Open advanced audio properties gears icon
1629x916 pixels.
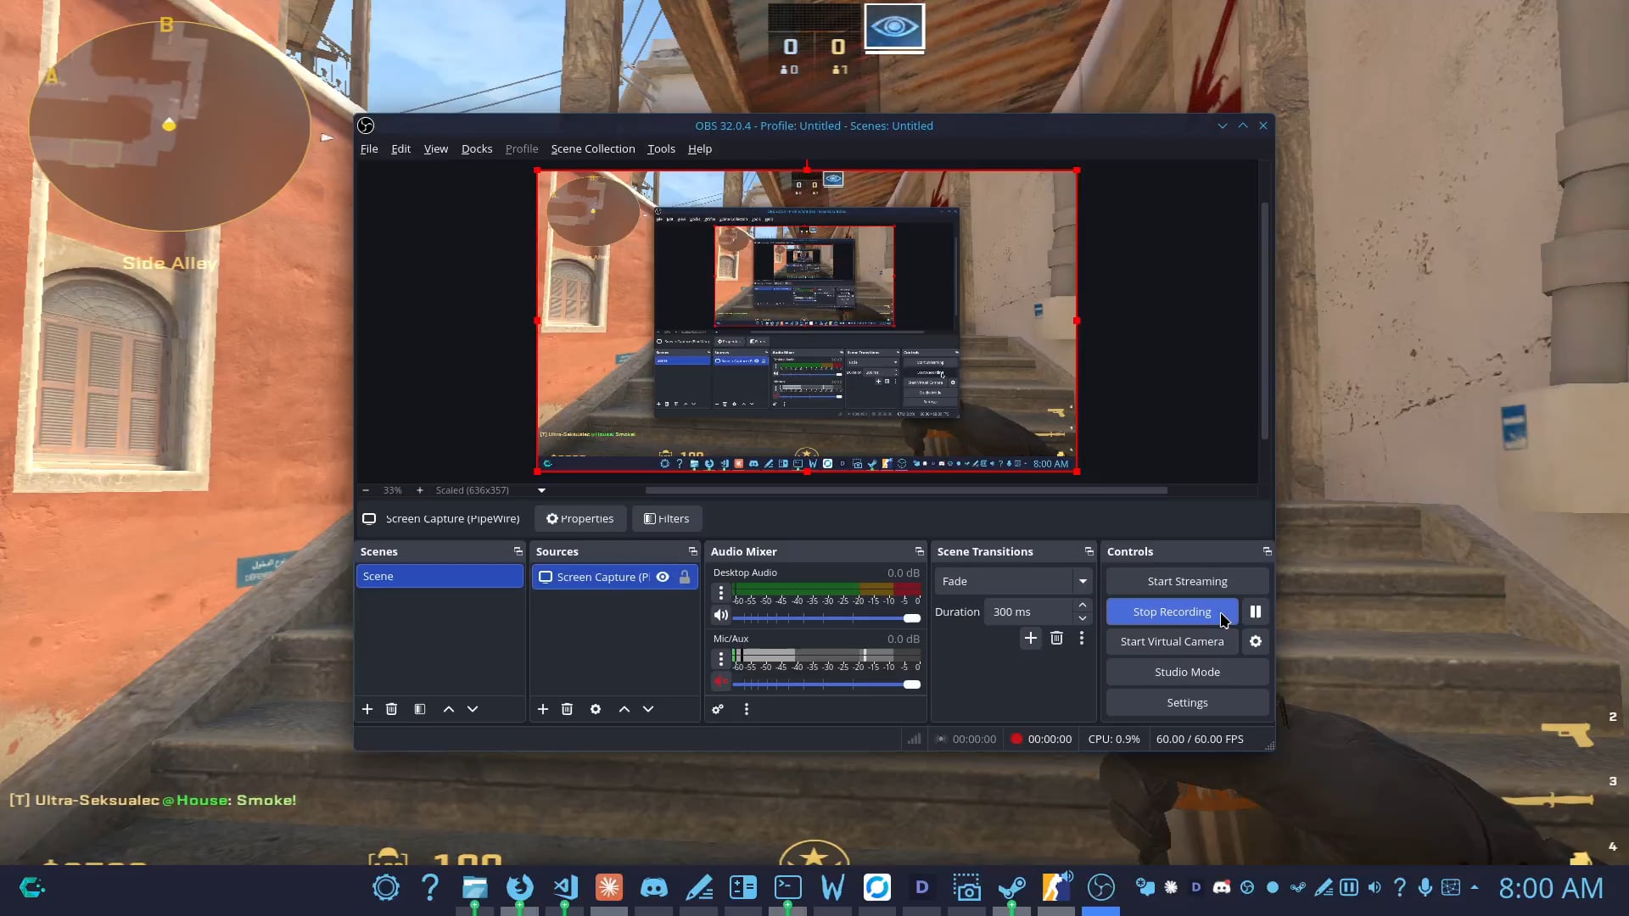718,709
